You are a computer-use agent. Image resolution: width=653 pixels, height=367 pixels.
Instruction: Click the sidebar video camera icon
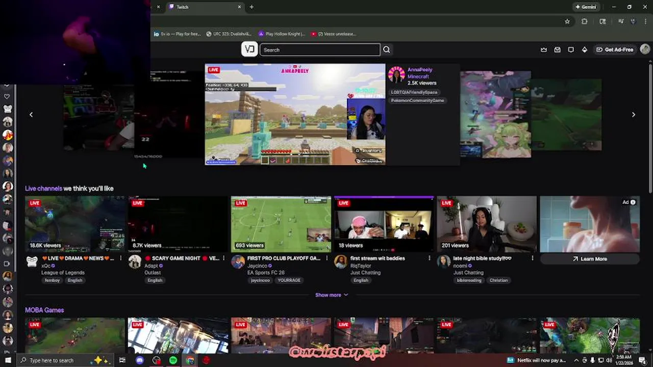(x=7, y=264)
